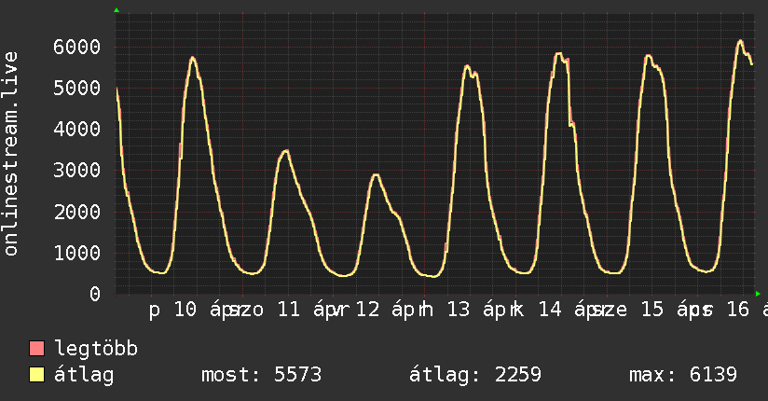
Task: Click the átlag: 2259 statistic
Action: point(475,375)
